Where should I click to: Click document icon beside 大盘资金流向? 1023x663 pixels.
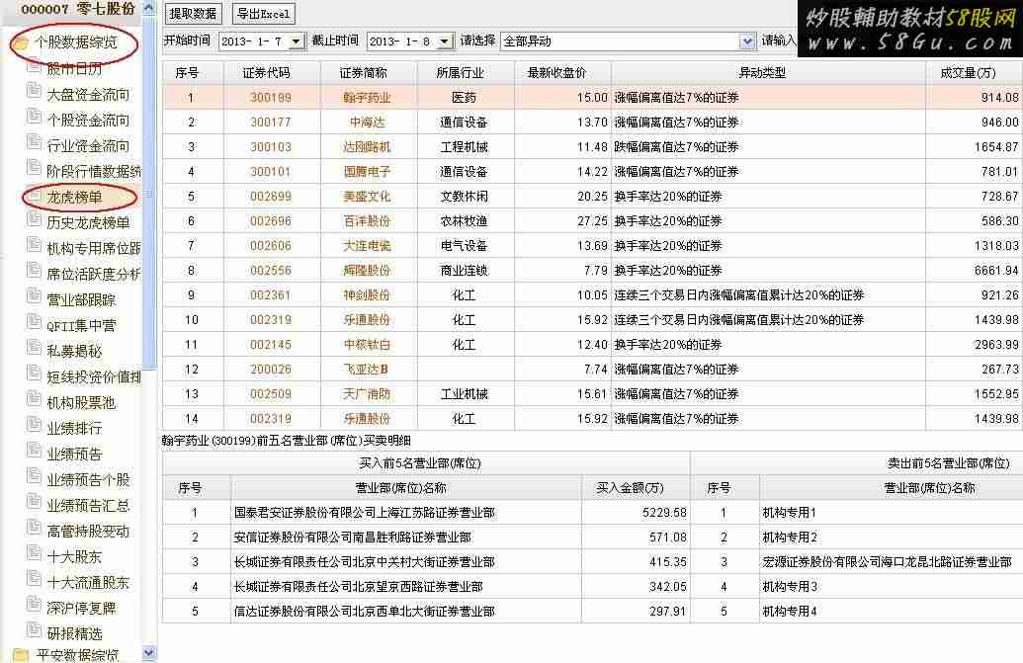pos(34,90)
